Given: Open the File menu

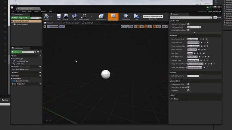Looking at the screenshot, I should (x=13, y=12).
